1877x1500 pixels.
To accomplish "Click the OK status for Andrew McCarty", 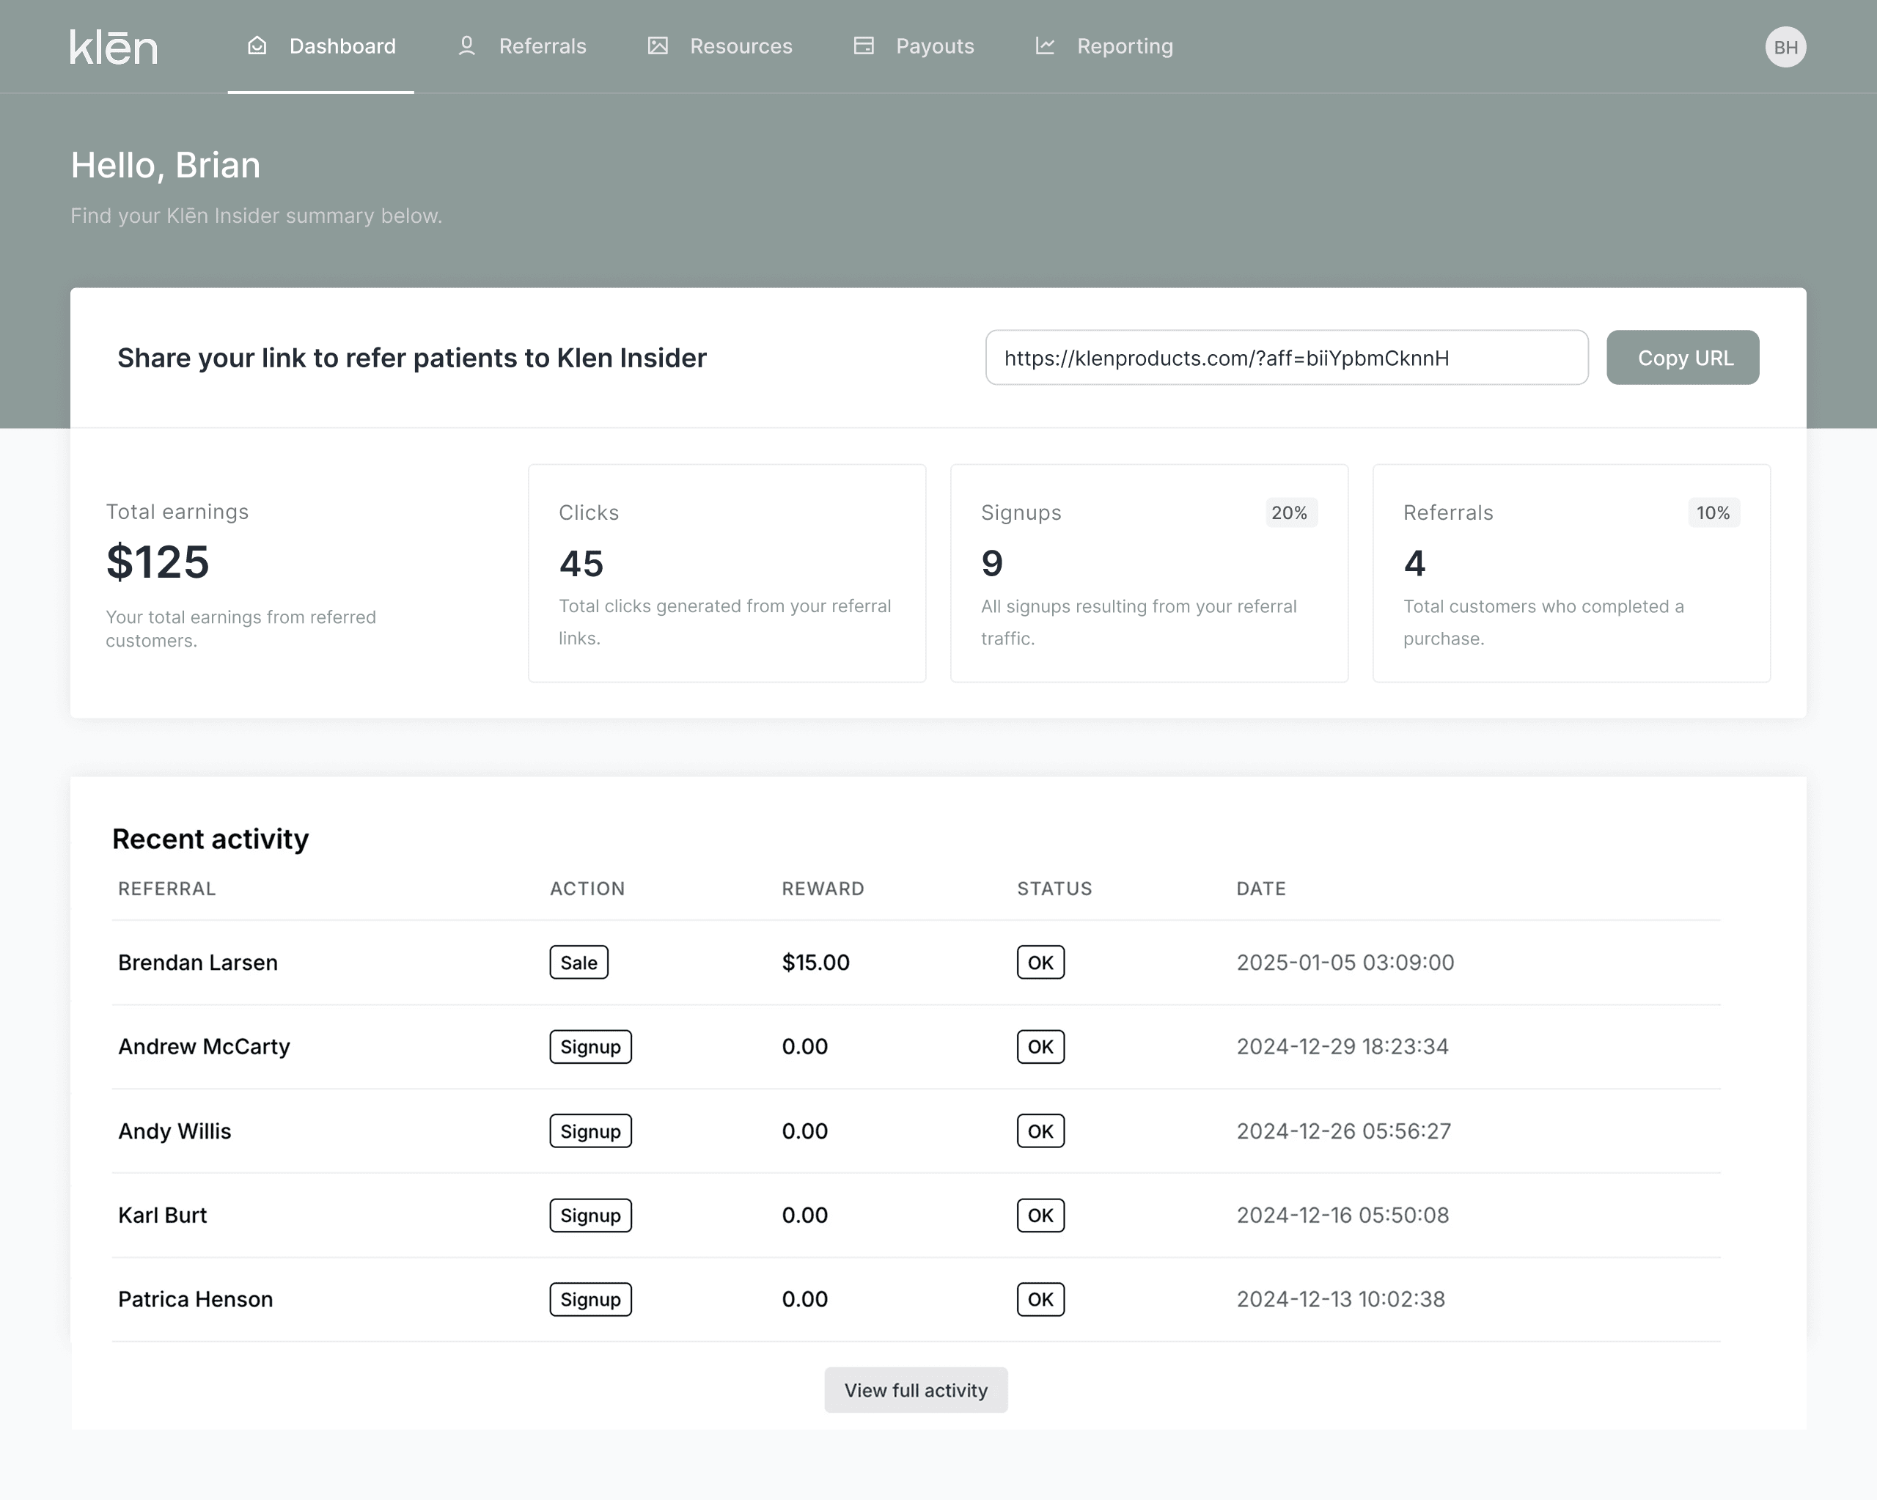I will click(x=1040, y=1046).
